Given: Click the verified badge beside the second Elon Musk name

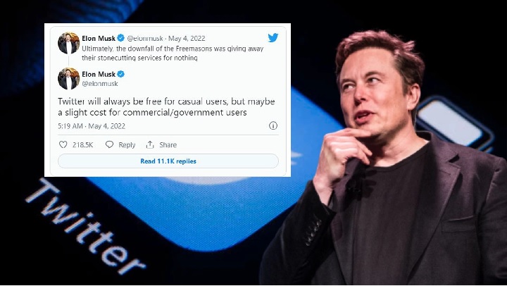Looking at the screenshot, I should 121,74.
